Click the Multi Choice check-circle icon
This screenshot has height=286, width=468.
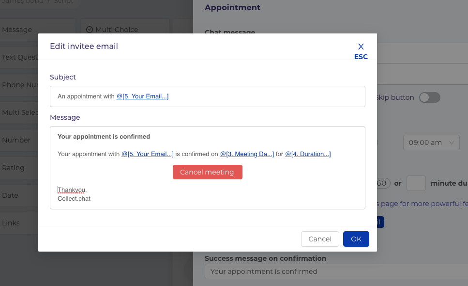(90, 30)
